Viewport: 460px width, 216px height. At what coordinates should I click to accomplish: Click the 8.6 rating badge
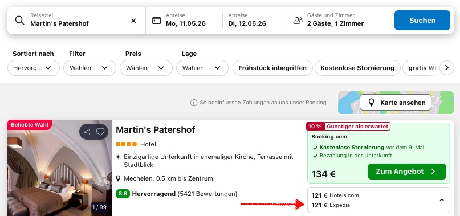[123, 194]
